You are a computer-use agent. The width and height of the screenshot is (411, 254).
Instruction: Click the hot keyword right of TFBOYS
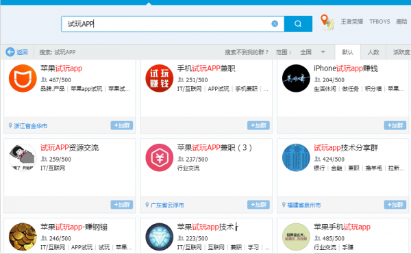pos(401,22)
